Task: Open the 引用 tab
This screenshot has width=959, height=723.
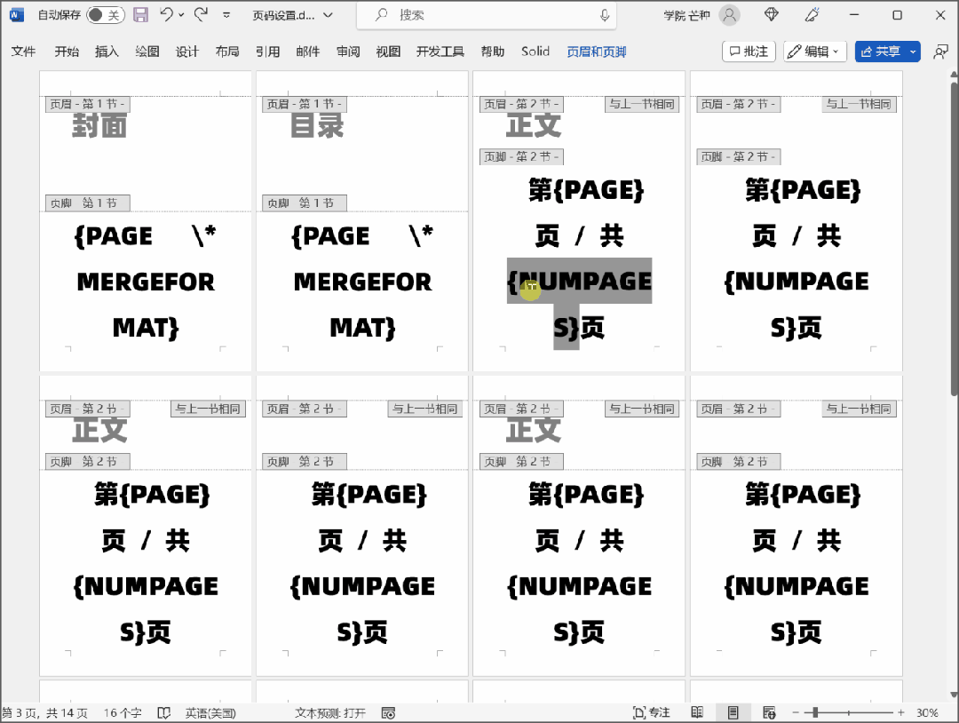Action: click(267, 52)
